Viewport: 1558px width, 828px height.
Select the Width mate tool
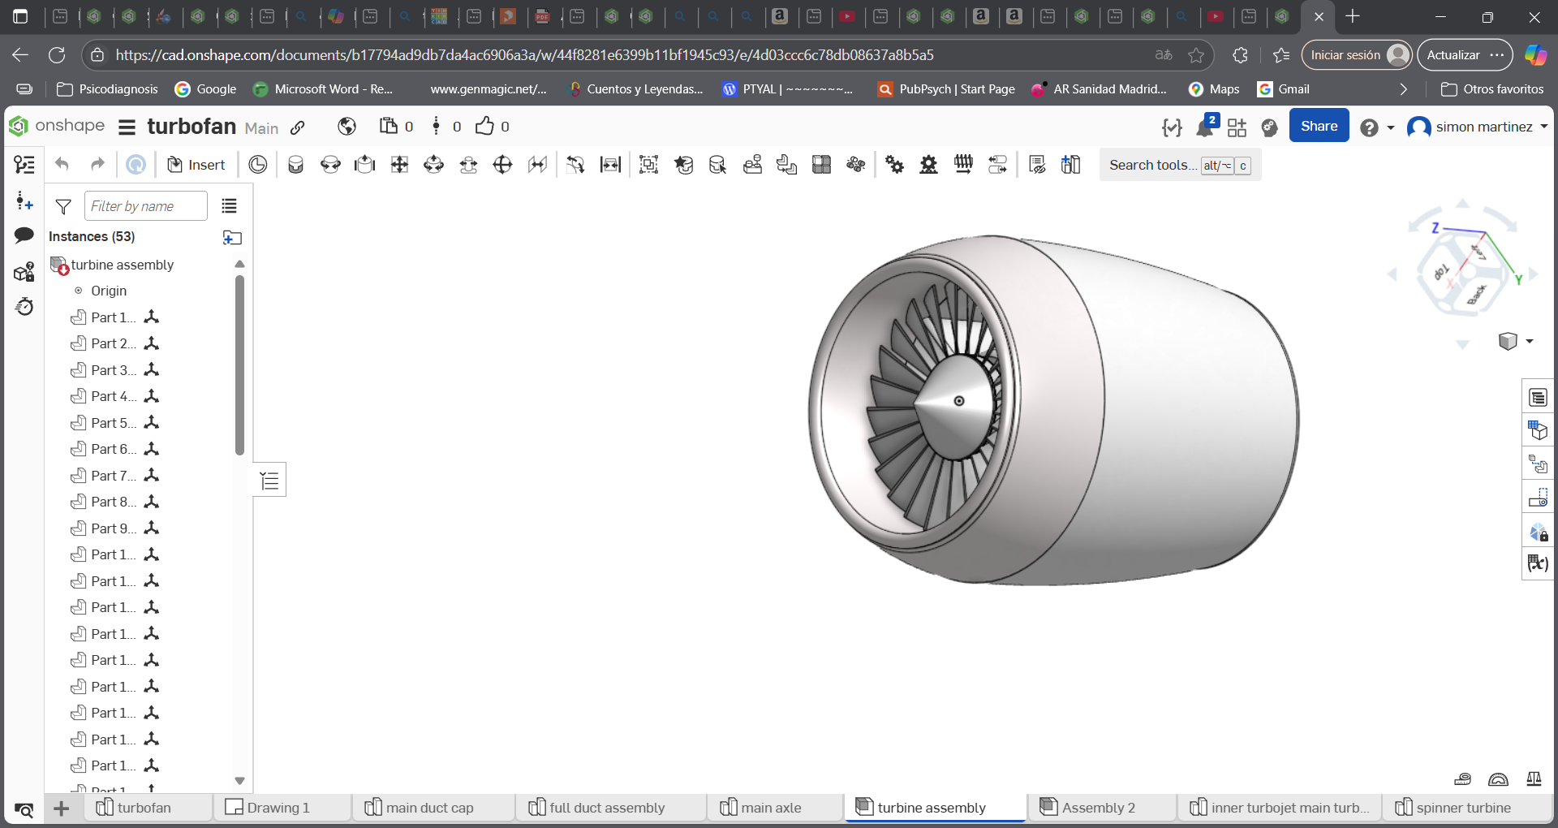click(x=610, y=165)
